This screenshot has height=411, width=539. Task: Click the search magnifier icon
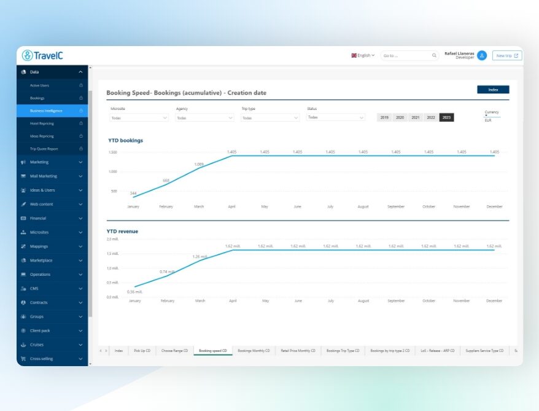tap(434, 55)
